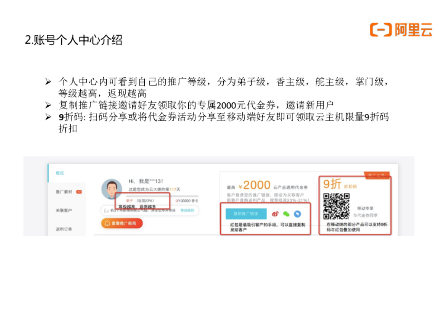Click the orange 推广工具 corner ribbon
The image size is (444, 333).
pyautogui.click(x=377, y=175)
